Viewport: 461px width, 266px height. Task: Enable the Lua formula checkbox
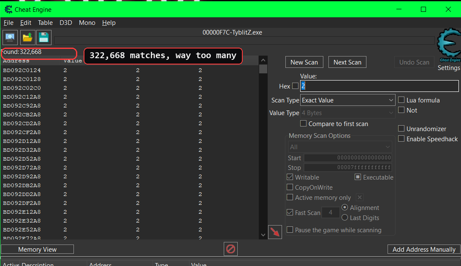(401, 100)
